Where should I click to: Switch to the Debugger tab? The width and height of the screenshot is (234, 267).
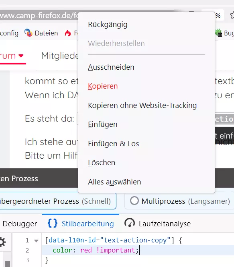20,224
